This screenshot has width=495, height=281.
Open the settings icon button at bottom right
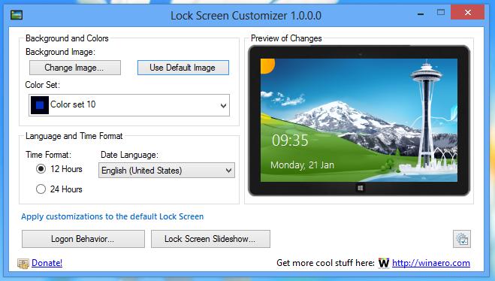coord(462,239)
